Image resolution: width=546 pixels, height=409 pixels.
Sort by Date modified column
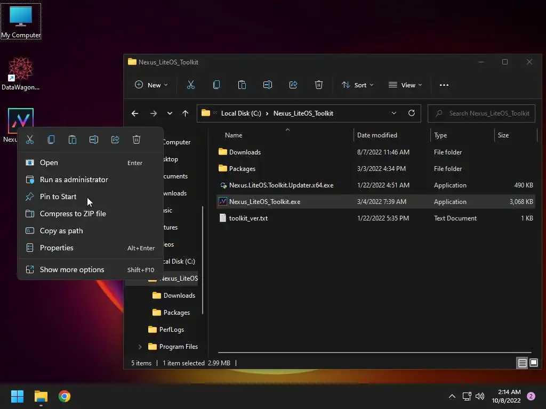tap(392, 135)
